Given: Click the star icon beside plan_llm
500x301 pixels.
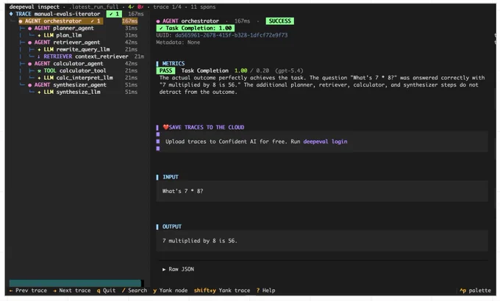Looking at the screenshot, I should click(x=39, y=35).
